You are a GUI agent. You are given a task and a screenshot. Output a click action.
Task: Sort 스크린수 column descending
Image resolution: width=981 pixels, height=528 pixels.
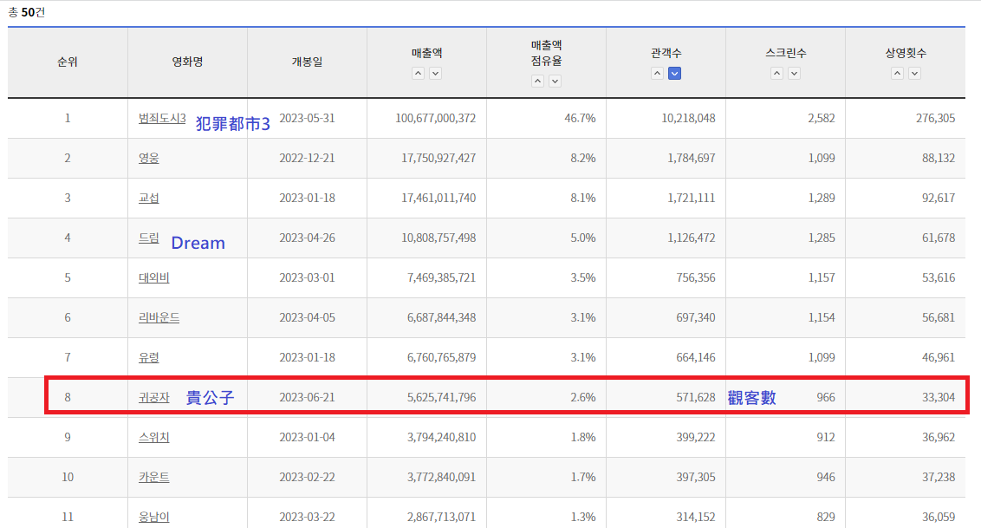(x=794, y=74)
